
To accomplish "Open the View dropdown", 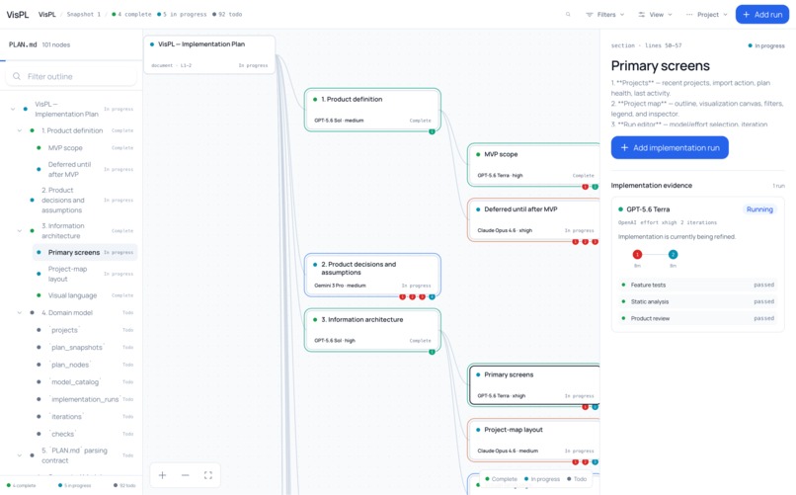I will pos(655,15).
